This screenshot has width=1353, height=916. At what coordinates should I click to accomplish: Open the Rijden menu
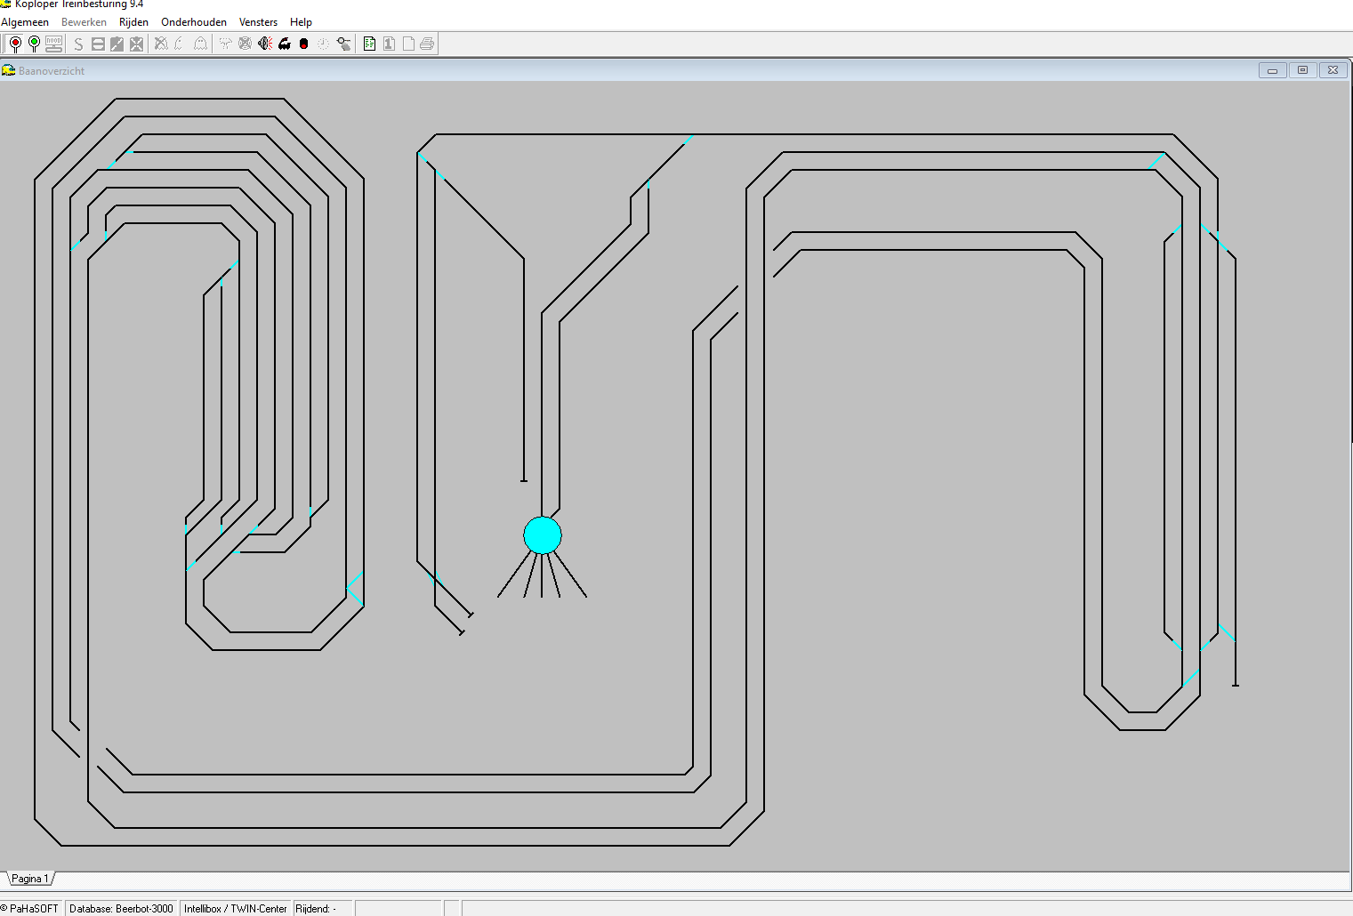[133, 22]
